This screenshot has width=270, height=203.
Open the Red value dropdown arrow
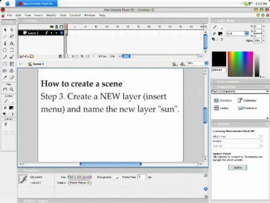264,27
